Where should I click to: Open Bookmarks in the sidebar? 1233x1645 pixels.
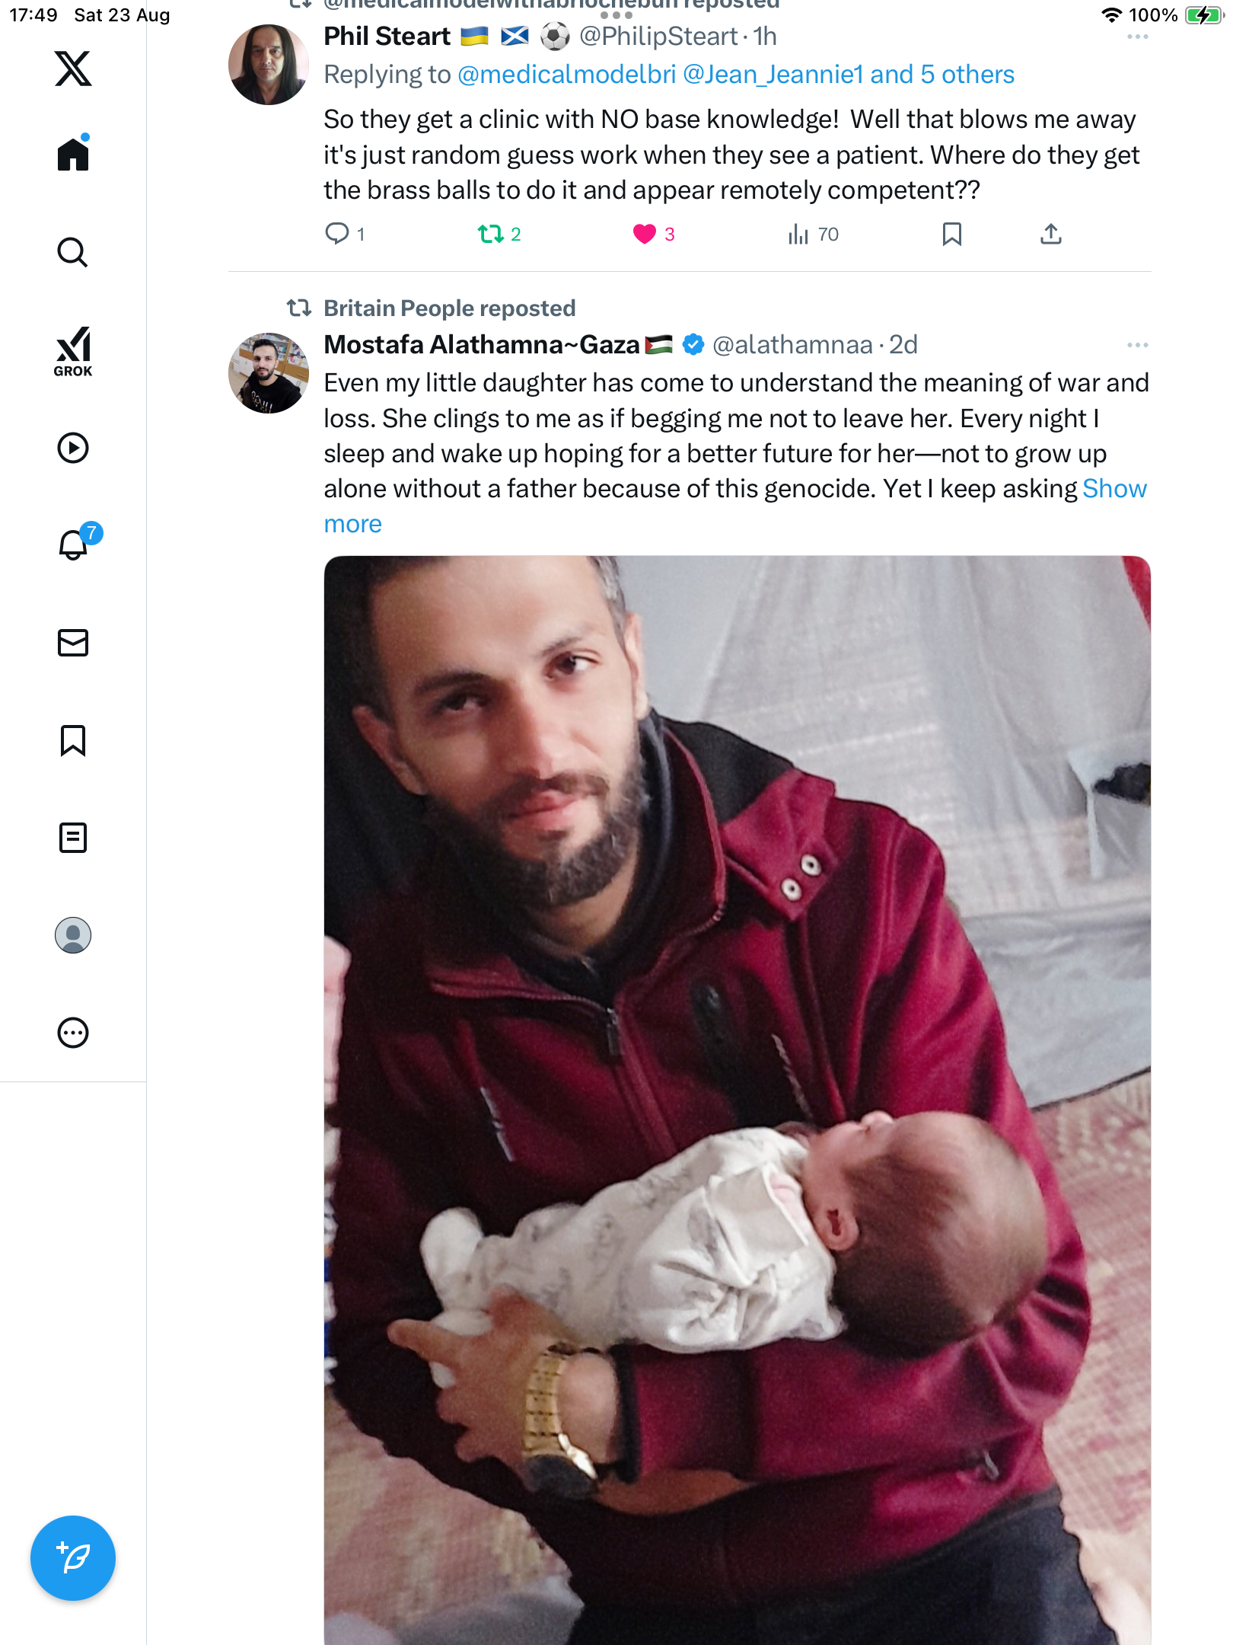(x=73, y=740)
